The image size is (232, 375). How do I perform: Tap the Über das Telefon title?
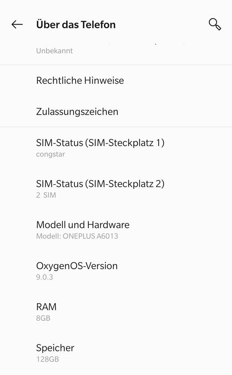point(76,25)
